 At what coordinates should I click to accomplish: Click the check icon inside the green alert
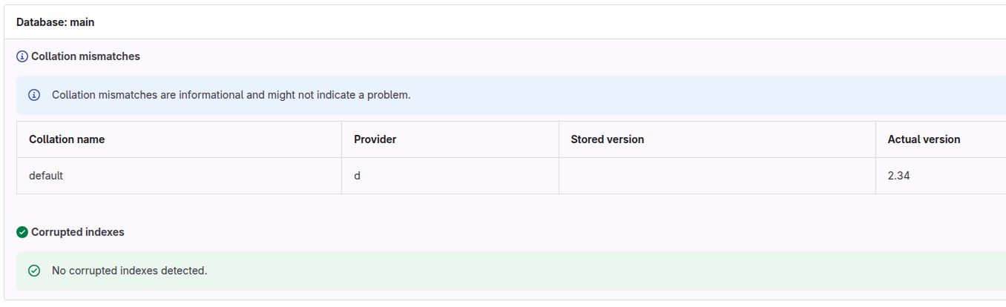tap(34, 271)
